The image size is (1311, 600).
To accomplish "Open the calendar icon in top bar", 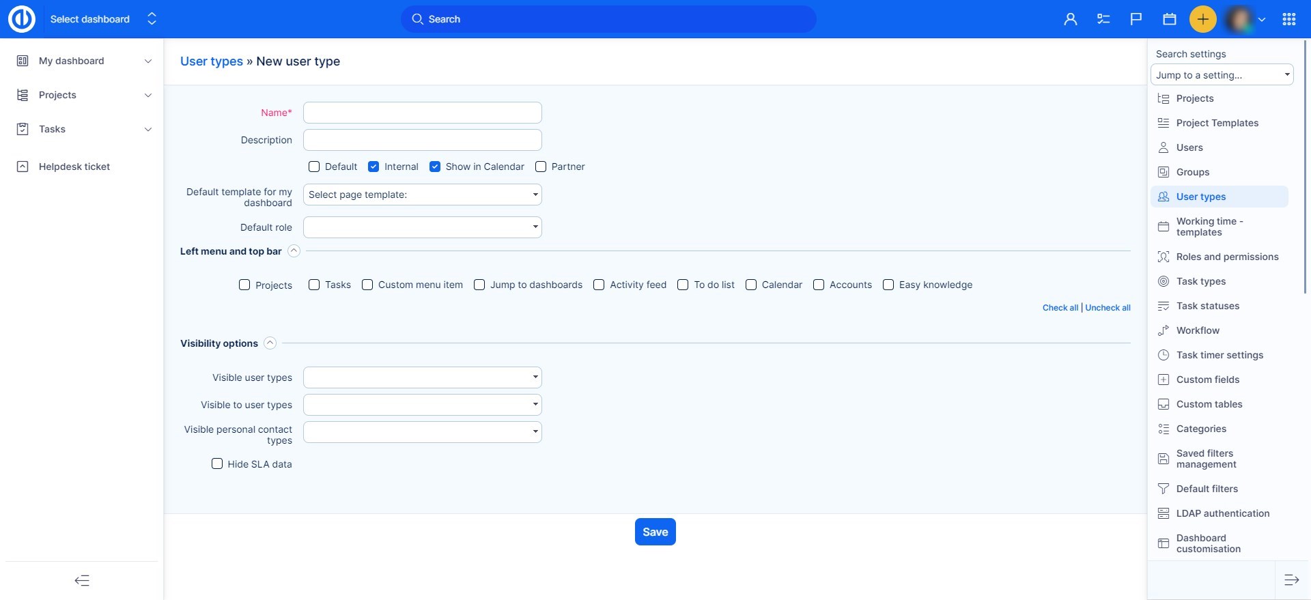I will (1169, 19).
